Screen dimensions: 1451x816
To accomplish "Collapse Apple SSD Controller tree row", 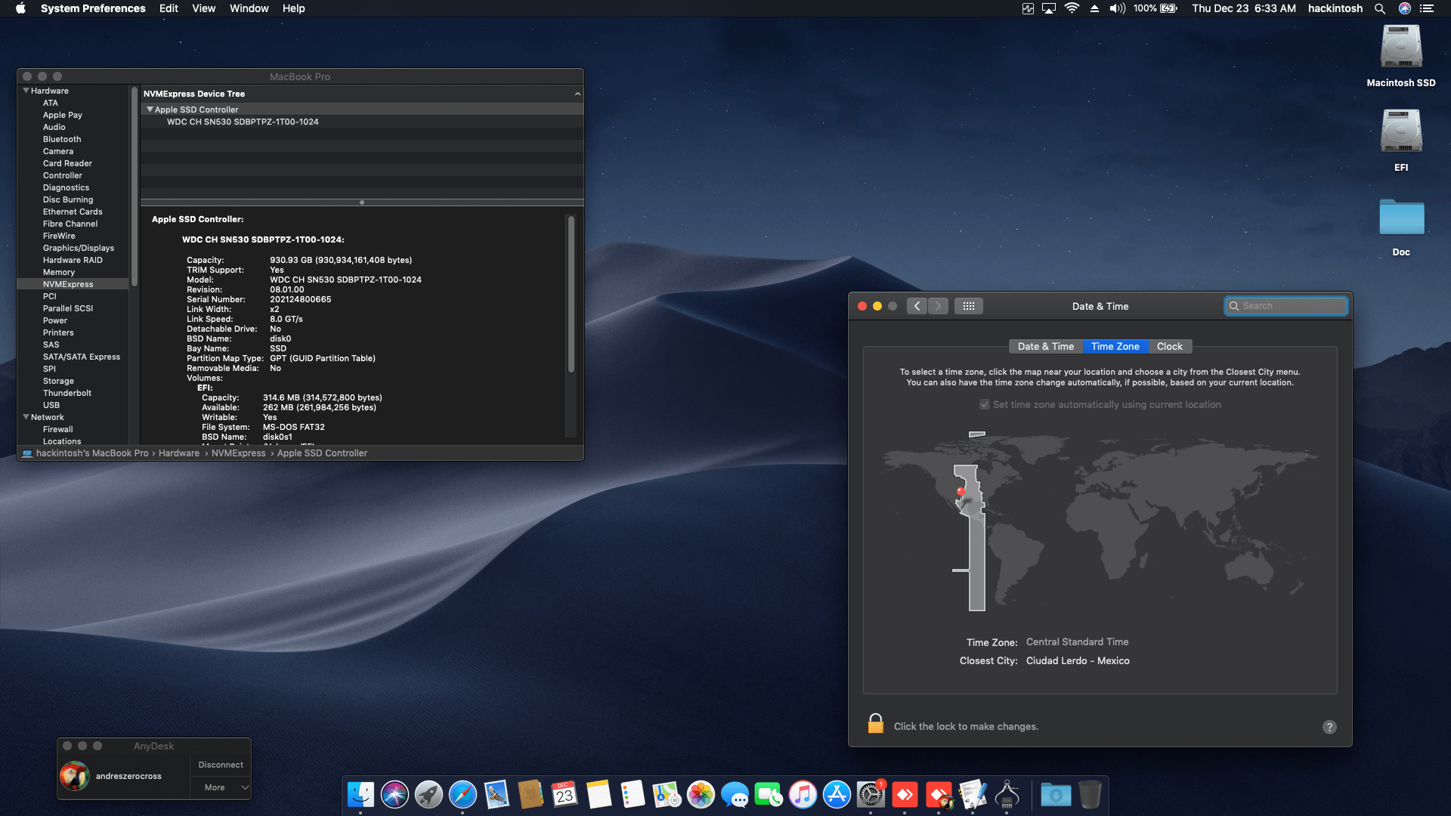I will click(x=150, y=110).
